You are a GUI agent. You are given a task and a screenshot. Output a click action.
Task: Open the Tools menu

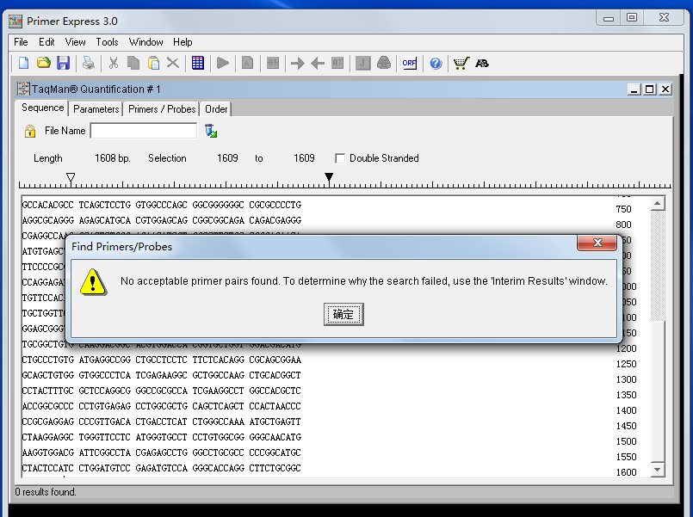[107, 42]
